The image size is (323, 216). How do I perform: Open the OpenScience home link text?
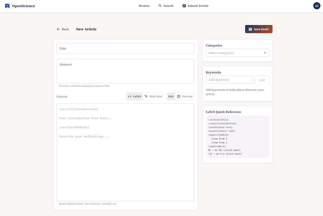[23, 6]
